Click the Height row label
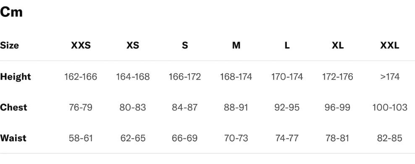The height and width of the screenshot is (164, 415). [16, 77]
